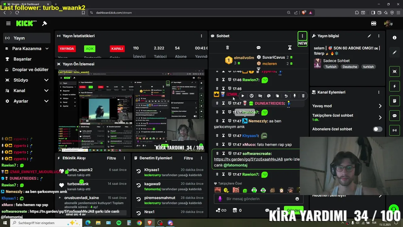The width and height of the screenshot is (403, 227).
Task: Click the pin icon in message hover toolbar
Action: [295, 96]
